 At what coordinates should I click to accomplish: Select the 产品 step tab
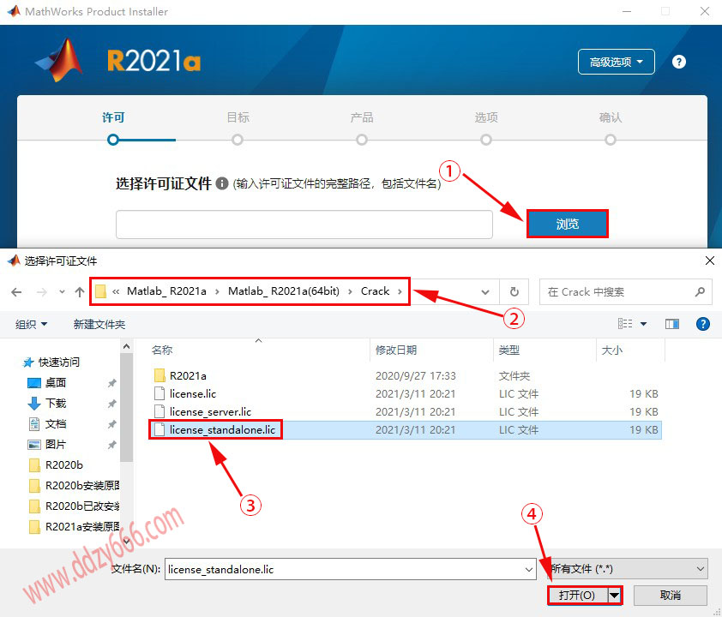[x=362, y=117]
